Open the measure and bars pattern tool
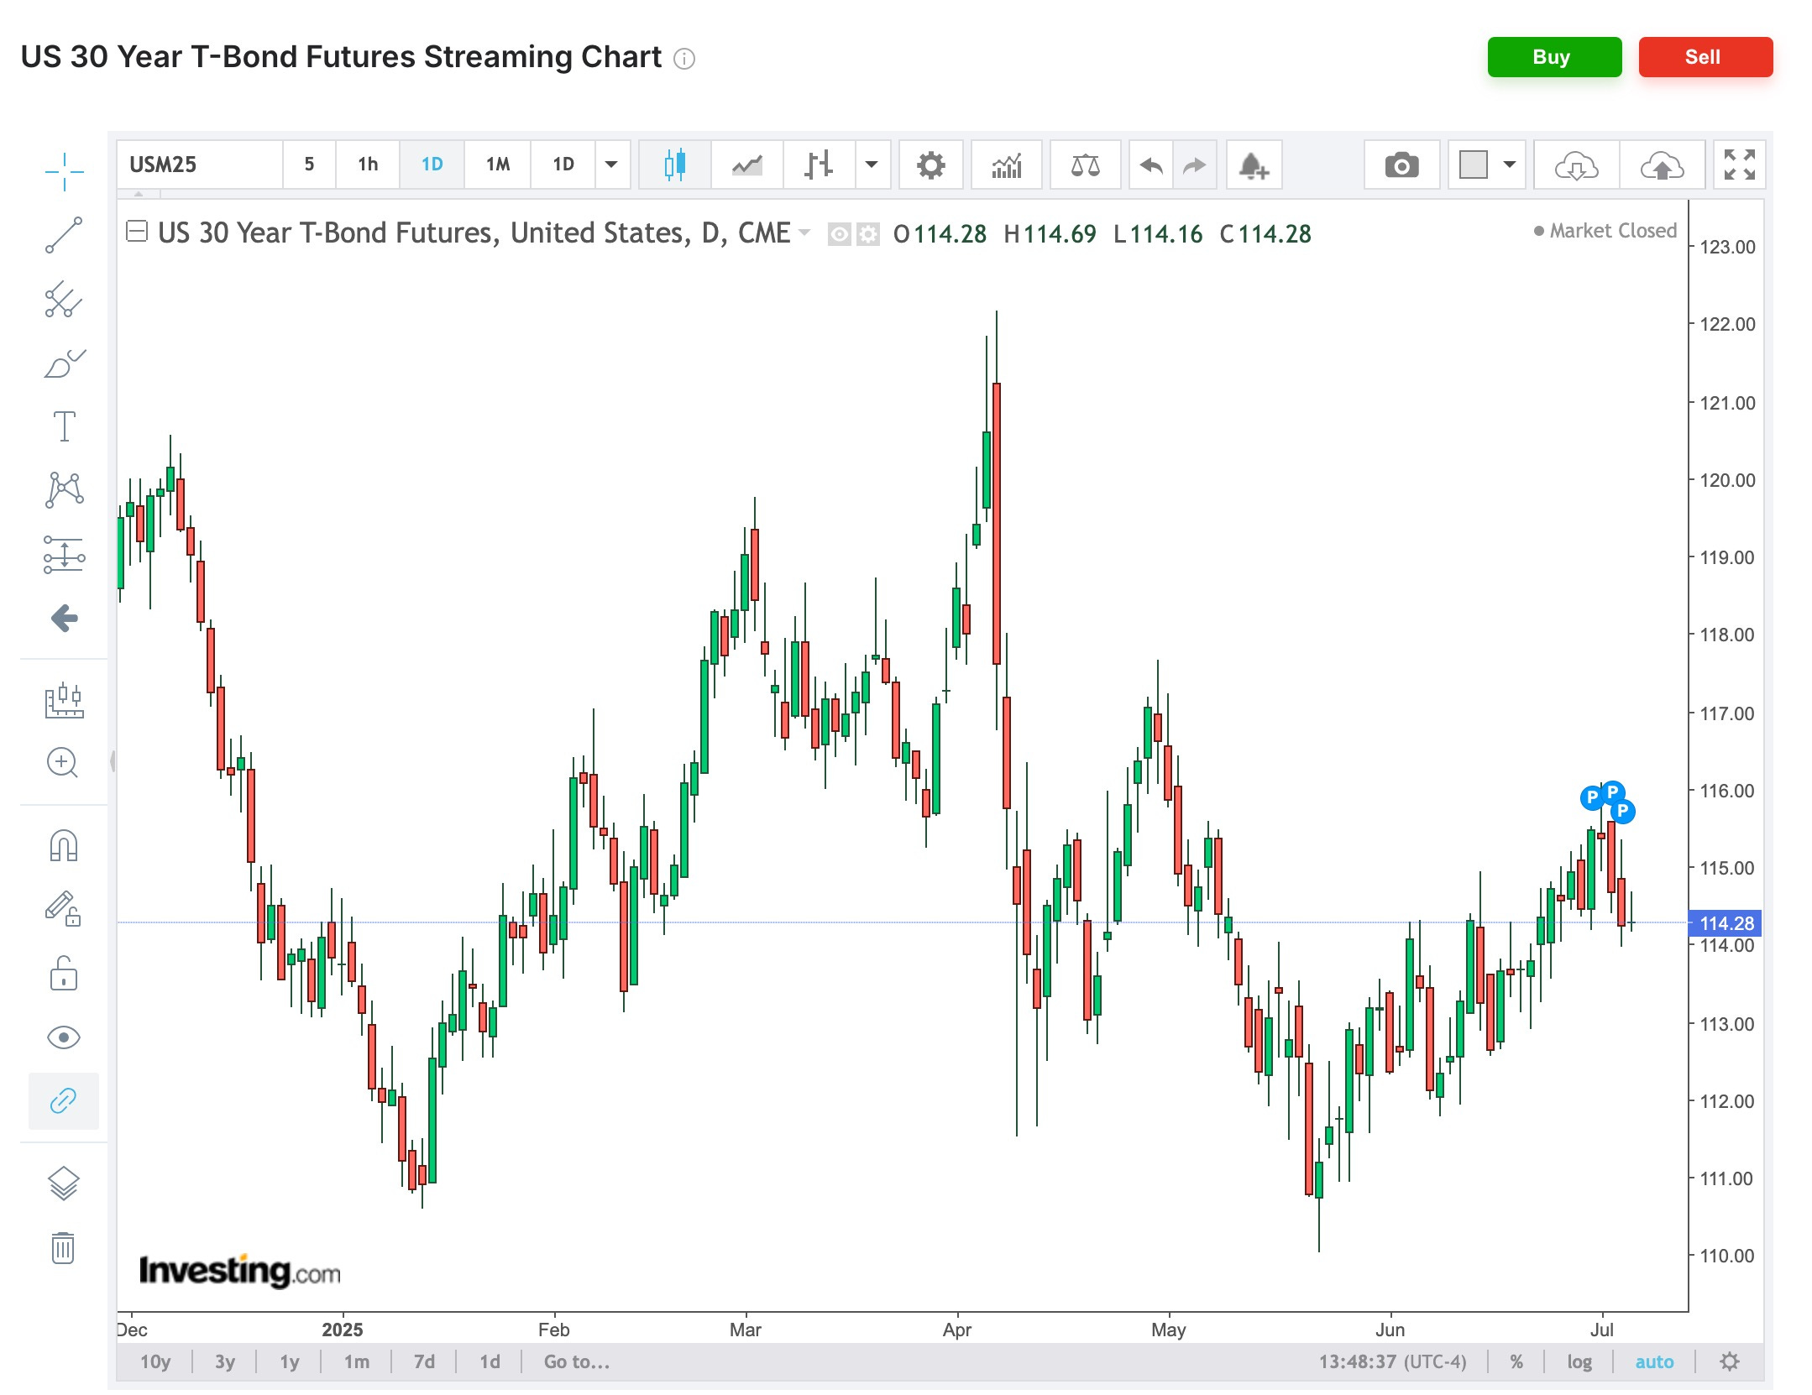This screenshot has height=1395, width=1812. coord(64,700)
